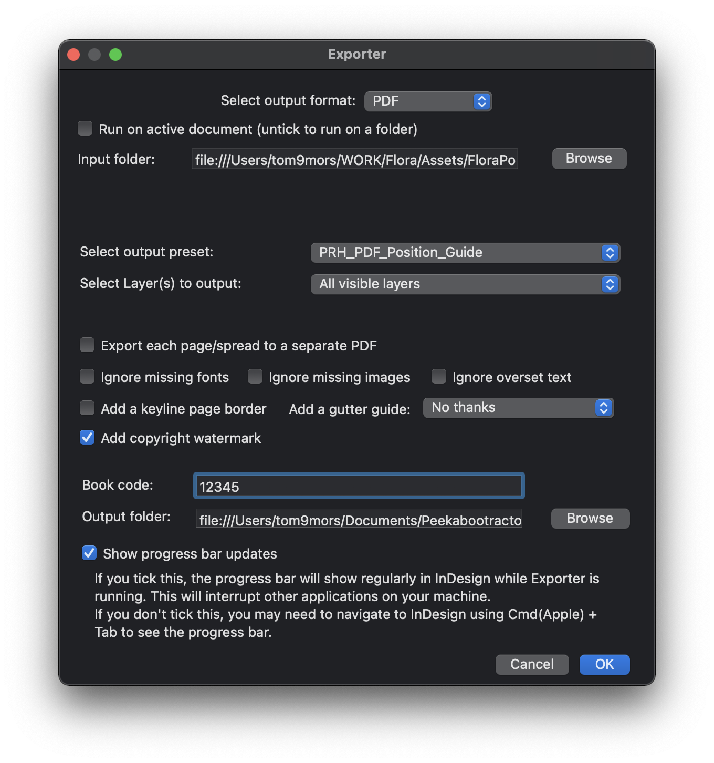The image size is (714, 763).
Task: Untick Add copyright watermark checkbox
Action: point(87,438)
